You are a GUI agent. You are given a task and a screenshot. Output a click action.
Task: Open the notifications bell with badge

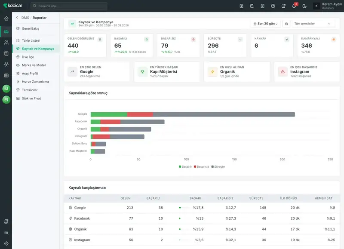294,6
